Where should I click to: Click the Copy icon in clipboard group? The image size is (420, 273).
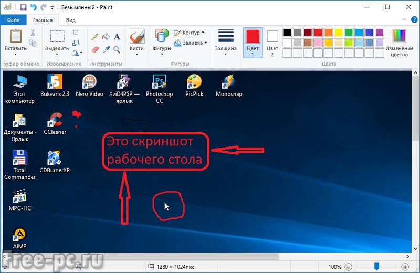point(33,43)
